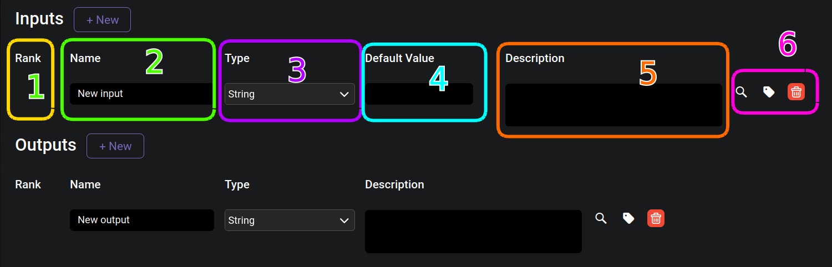832x267 pixels.
Task: Click the input's Description text area
Action: [x=613, y=105]
